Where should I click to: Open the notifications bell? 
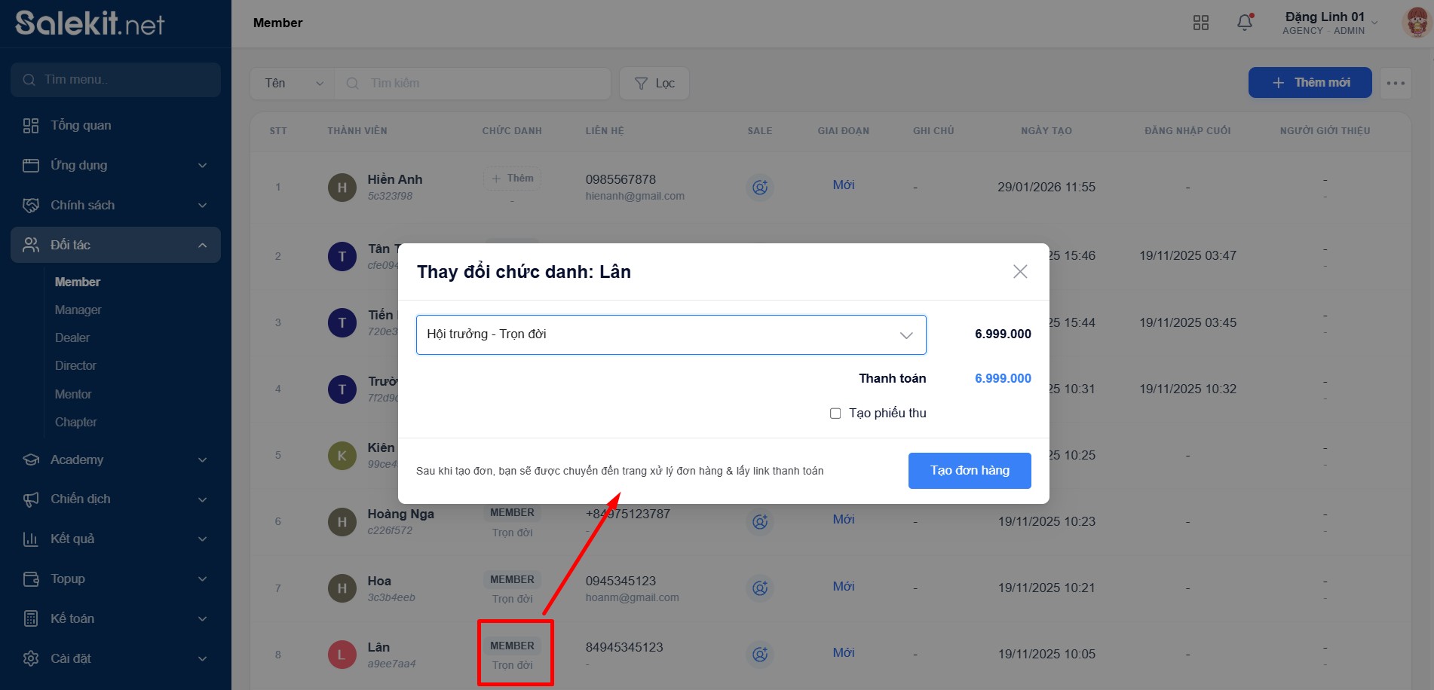pos(1245,23)
